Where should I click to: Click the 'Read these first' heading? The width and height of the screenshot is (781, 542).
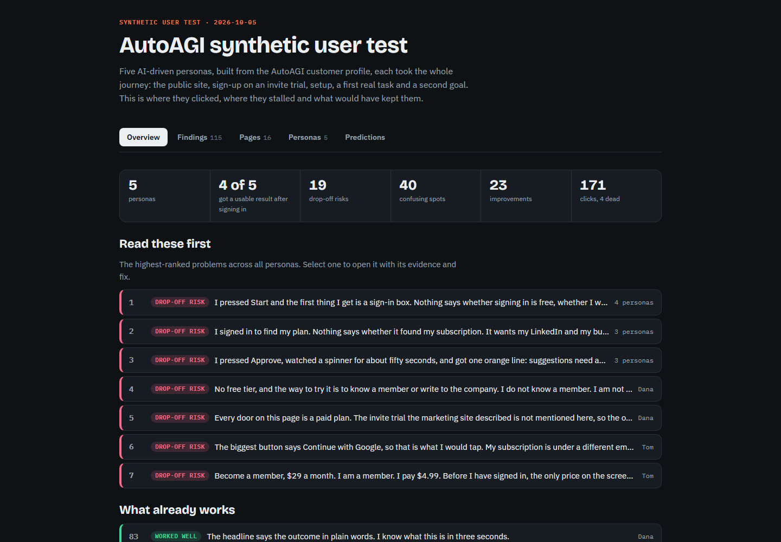point(165,244)
